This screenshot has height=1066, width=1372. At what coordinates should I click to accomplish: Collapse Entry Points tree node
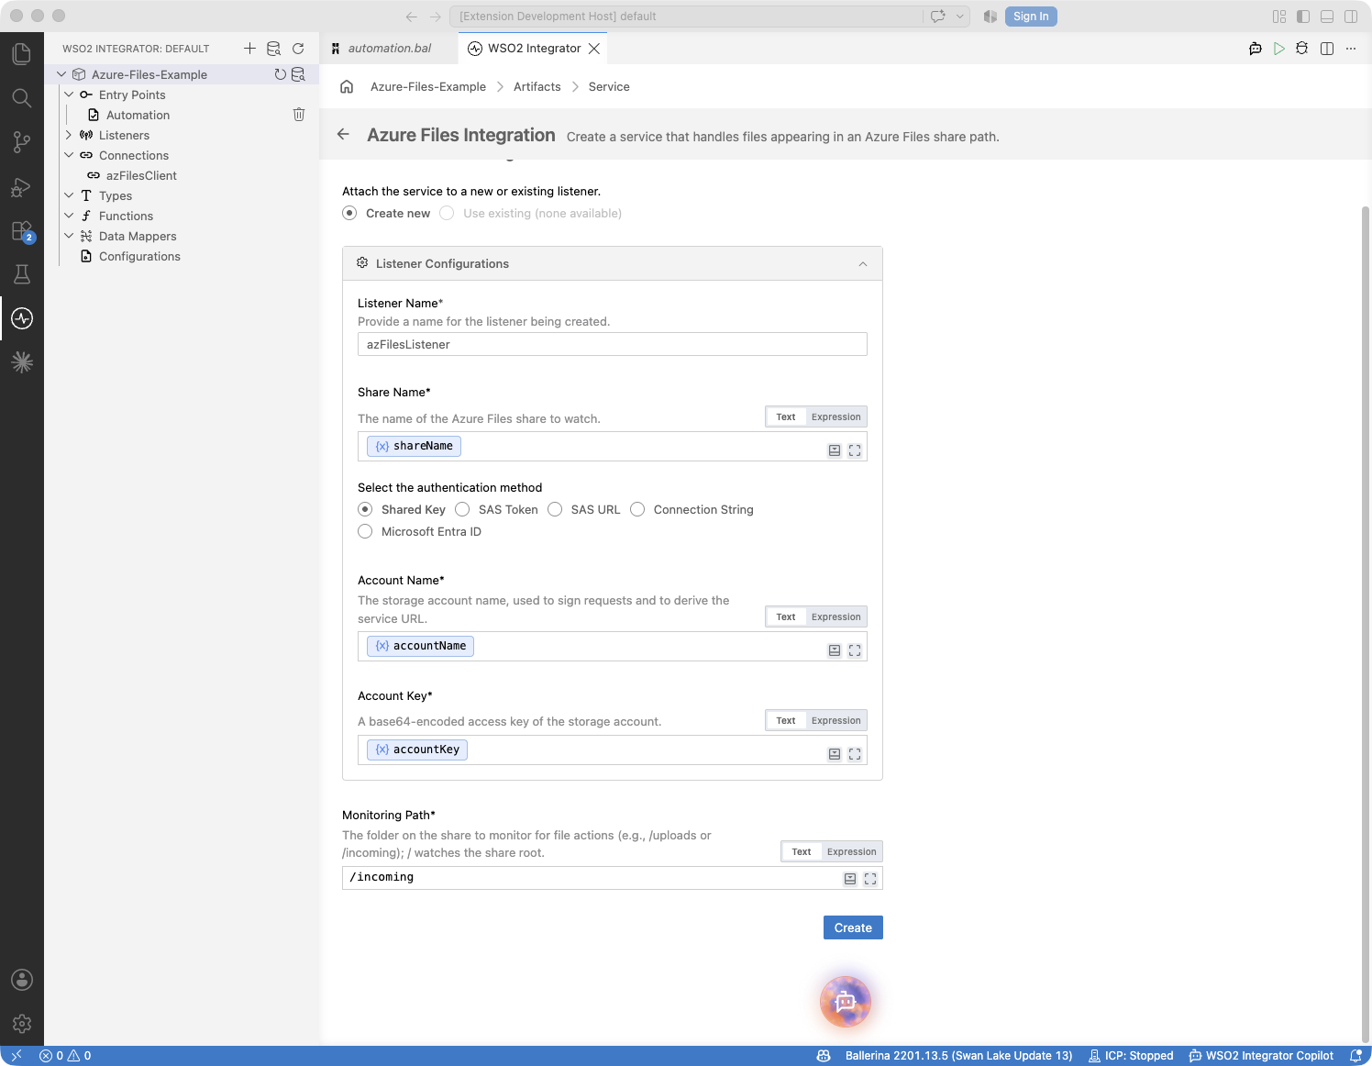(x=69, y=94)
